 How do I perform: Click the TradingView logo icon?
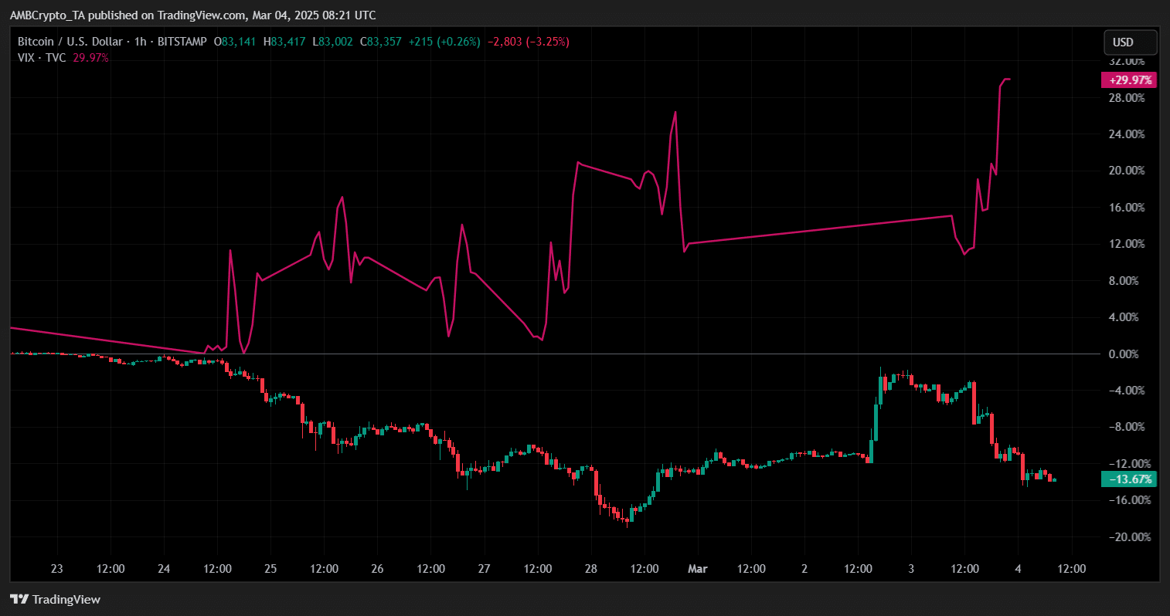pos(19,600)
